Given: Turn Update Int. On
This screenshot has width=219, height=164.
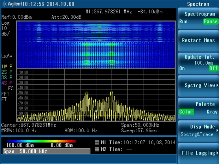Looking at the screenshot, I should [182, 68].
